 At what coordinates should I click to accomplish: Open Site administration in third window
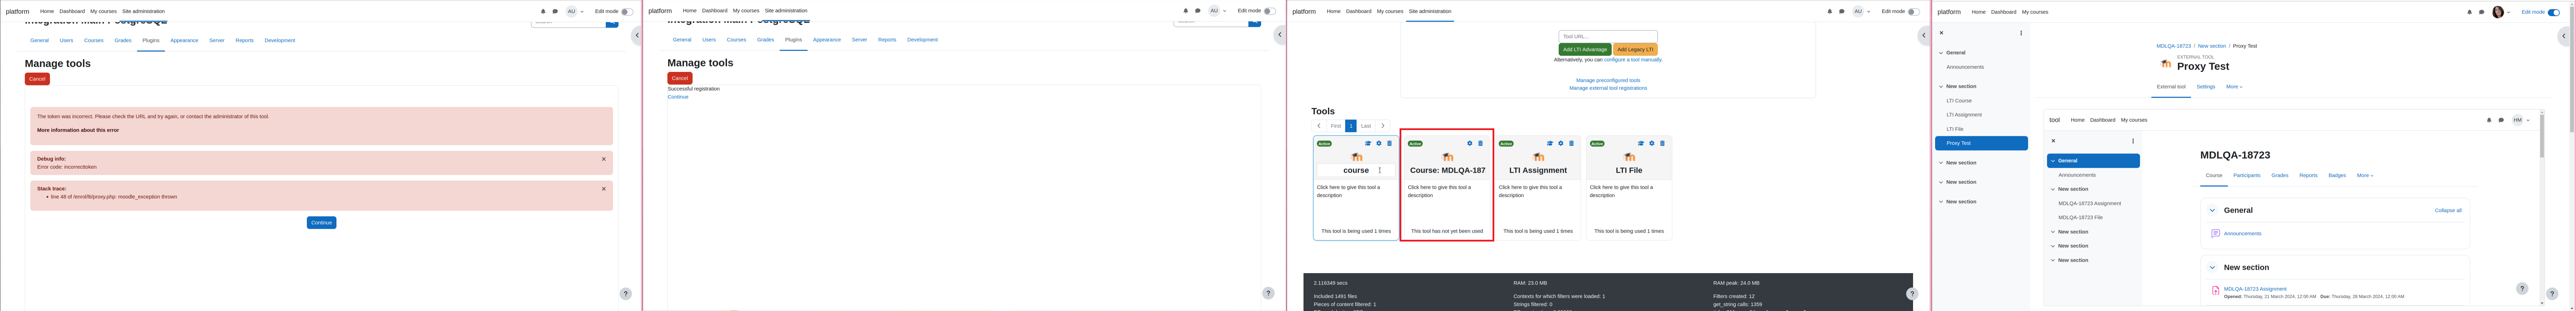pyautogui.click(x=1430, y=12)
